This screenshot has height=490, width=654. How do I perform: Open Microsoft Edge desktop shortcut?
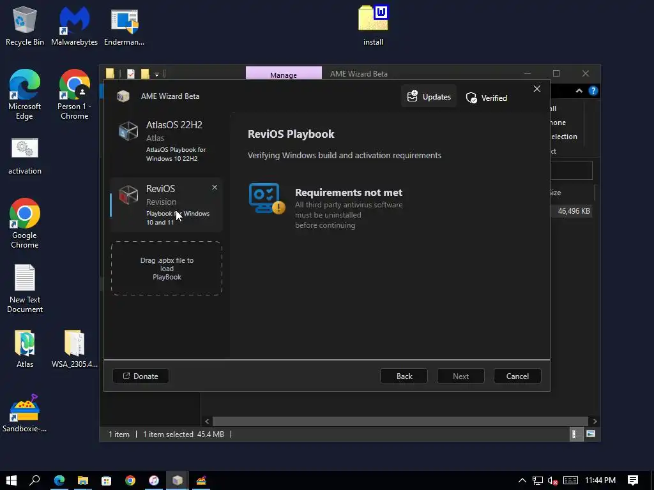click(25, 94)
